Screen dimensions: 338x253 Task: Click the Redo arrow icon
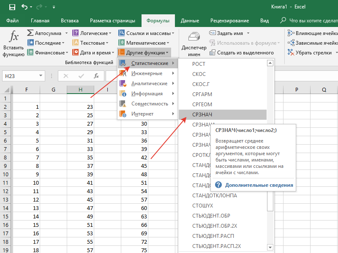pyautogui.click(x=39, y=7)
